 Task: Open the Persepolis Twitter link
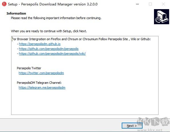[x=41, y=73]
